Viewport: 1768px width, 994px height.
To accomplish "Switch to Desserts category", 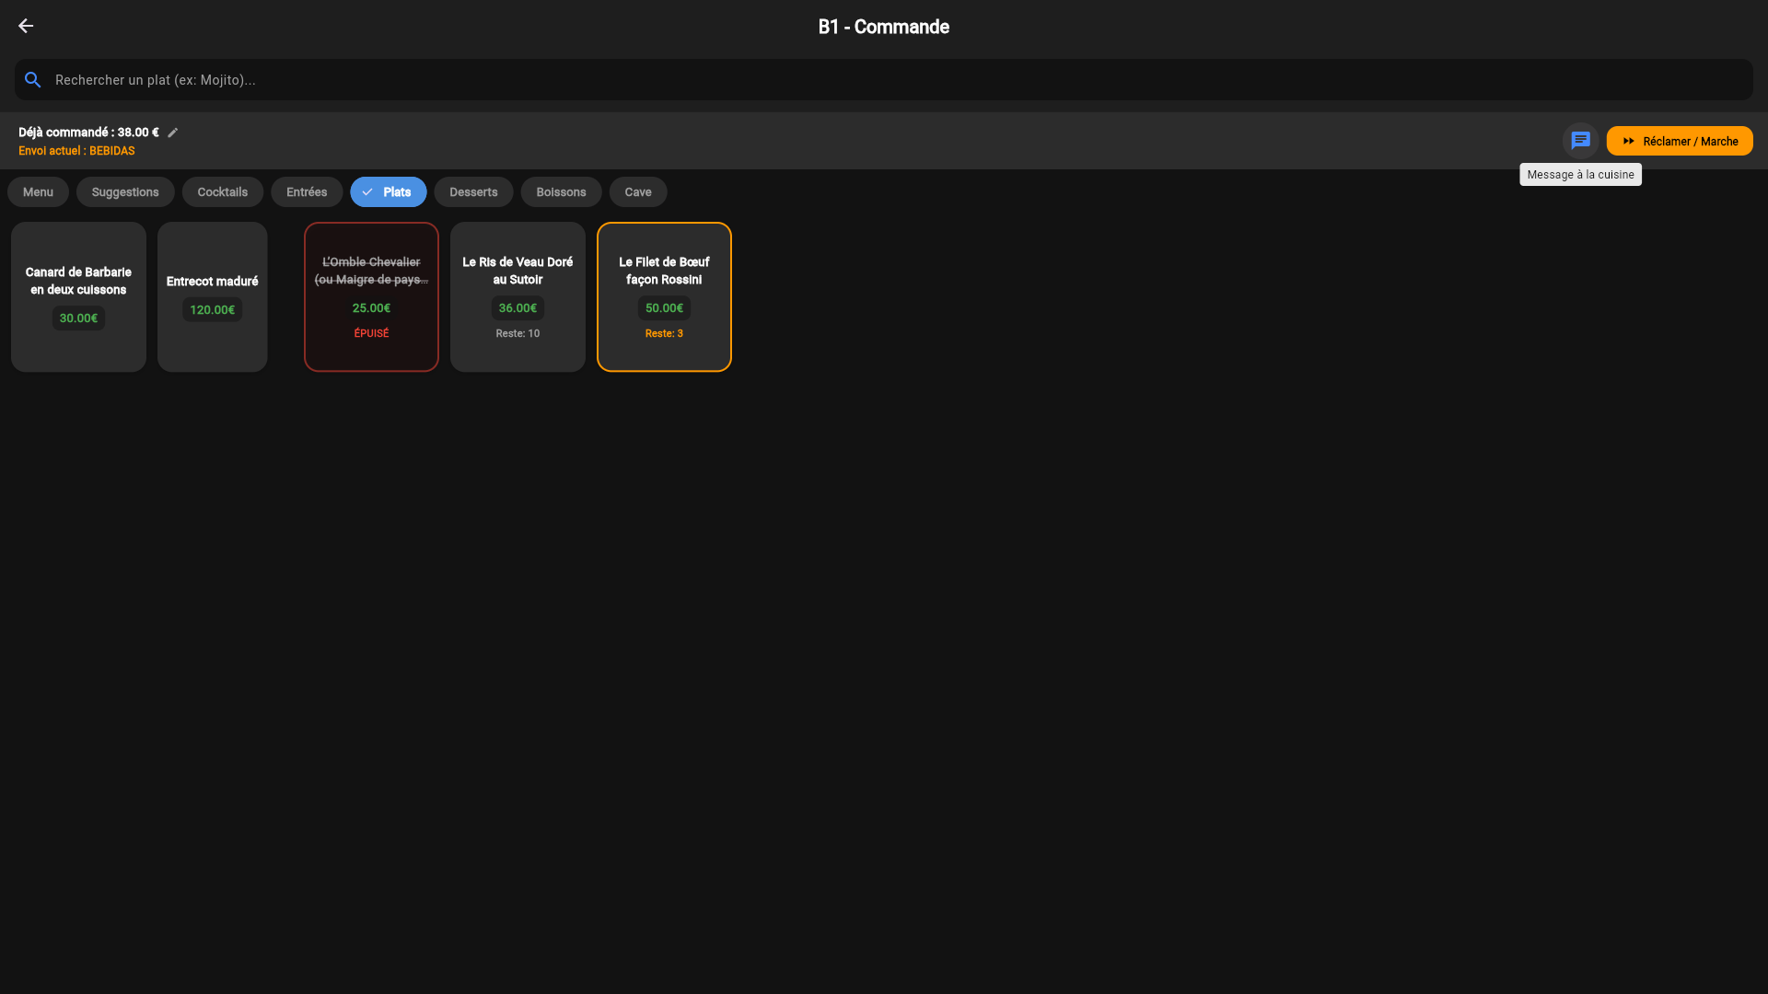I will (473, 192).
